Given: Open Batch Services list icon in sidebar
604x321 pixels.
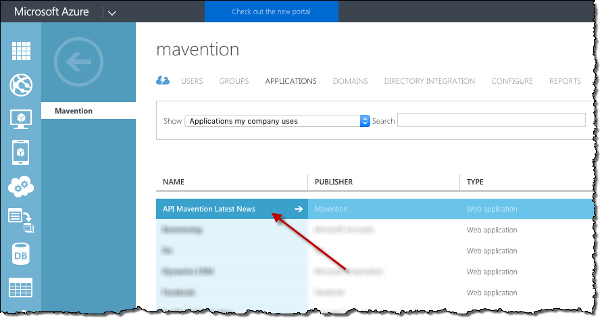Looking at the screenshot, I should point(21,221).
